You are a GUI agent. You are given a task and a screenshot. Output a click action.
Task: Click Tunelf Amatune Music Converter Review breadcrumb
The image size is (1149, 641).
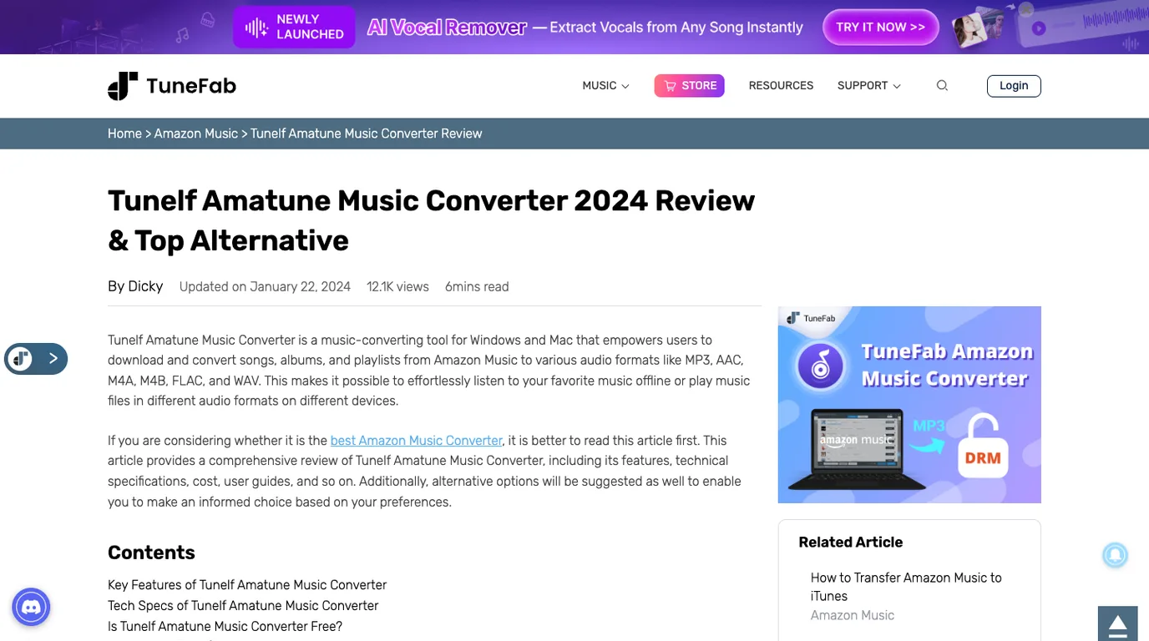pos(367,134)
